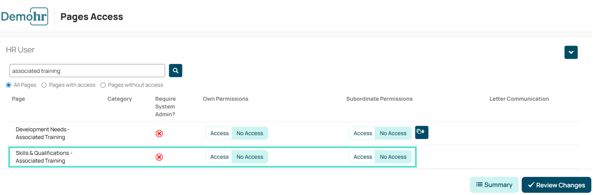The height and width of the screenshot is (195, 593).
Task: Select Pages with access radio button
Action: (44, 85)
